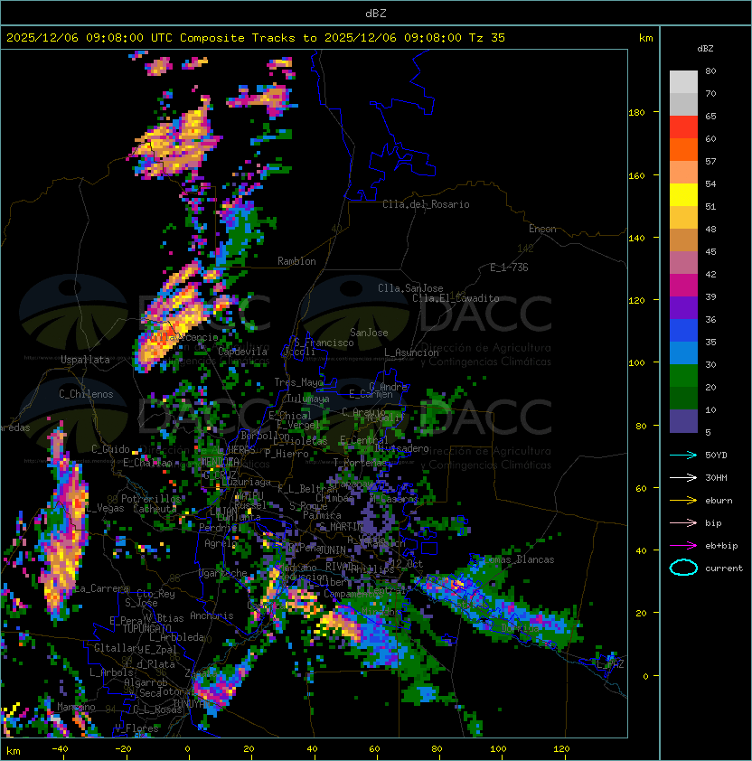Pick the light gray swatch at top of scale
The width and height of the screenshot is (752, 761).
pos(683,81)
